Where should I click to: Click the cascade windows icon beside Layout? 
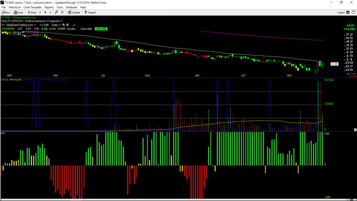pyautogui.click(x=354, y=12)
